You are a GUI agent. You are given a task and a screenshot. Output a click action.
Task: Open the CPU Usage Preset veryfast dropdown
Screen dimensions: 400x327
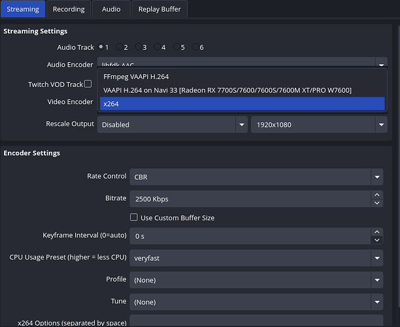pyautogui.click(x=256, y=258)
